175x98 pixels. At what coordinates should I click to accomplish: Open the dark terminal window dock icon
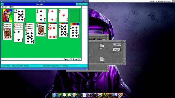click(x=80, y=95)
